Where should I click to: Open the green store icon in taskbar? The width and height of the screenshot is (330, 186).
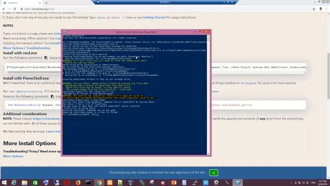(35, 182)
